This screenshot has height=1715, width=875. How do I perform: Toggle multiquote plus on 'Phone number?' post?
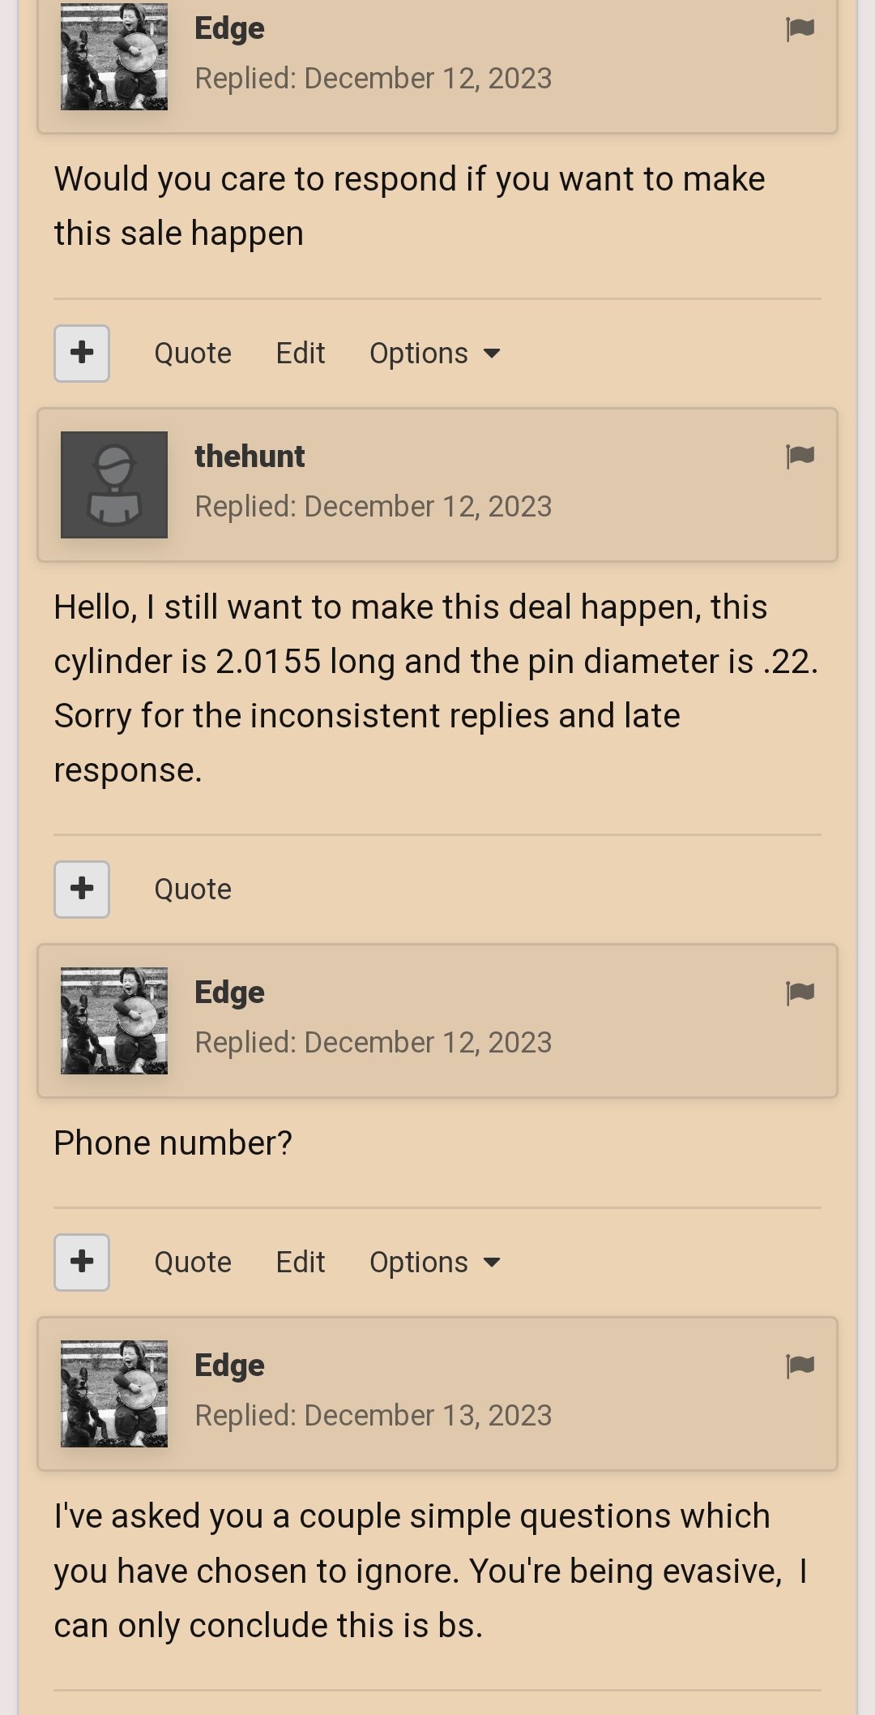pyautogui.click(x=82, y=1263)
